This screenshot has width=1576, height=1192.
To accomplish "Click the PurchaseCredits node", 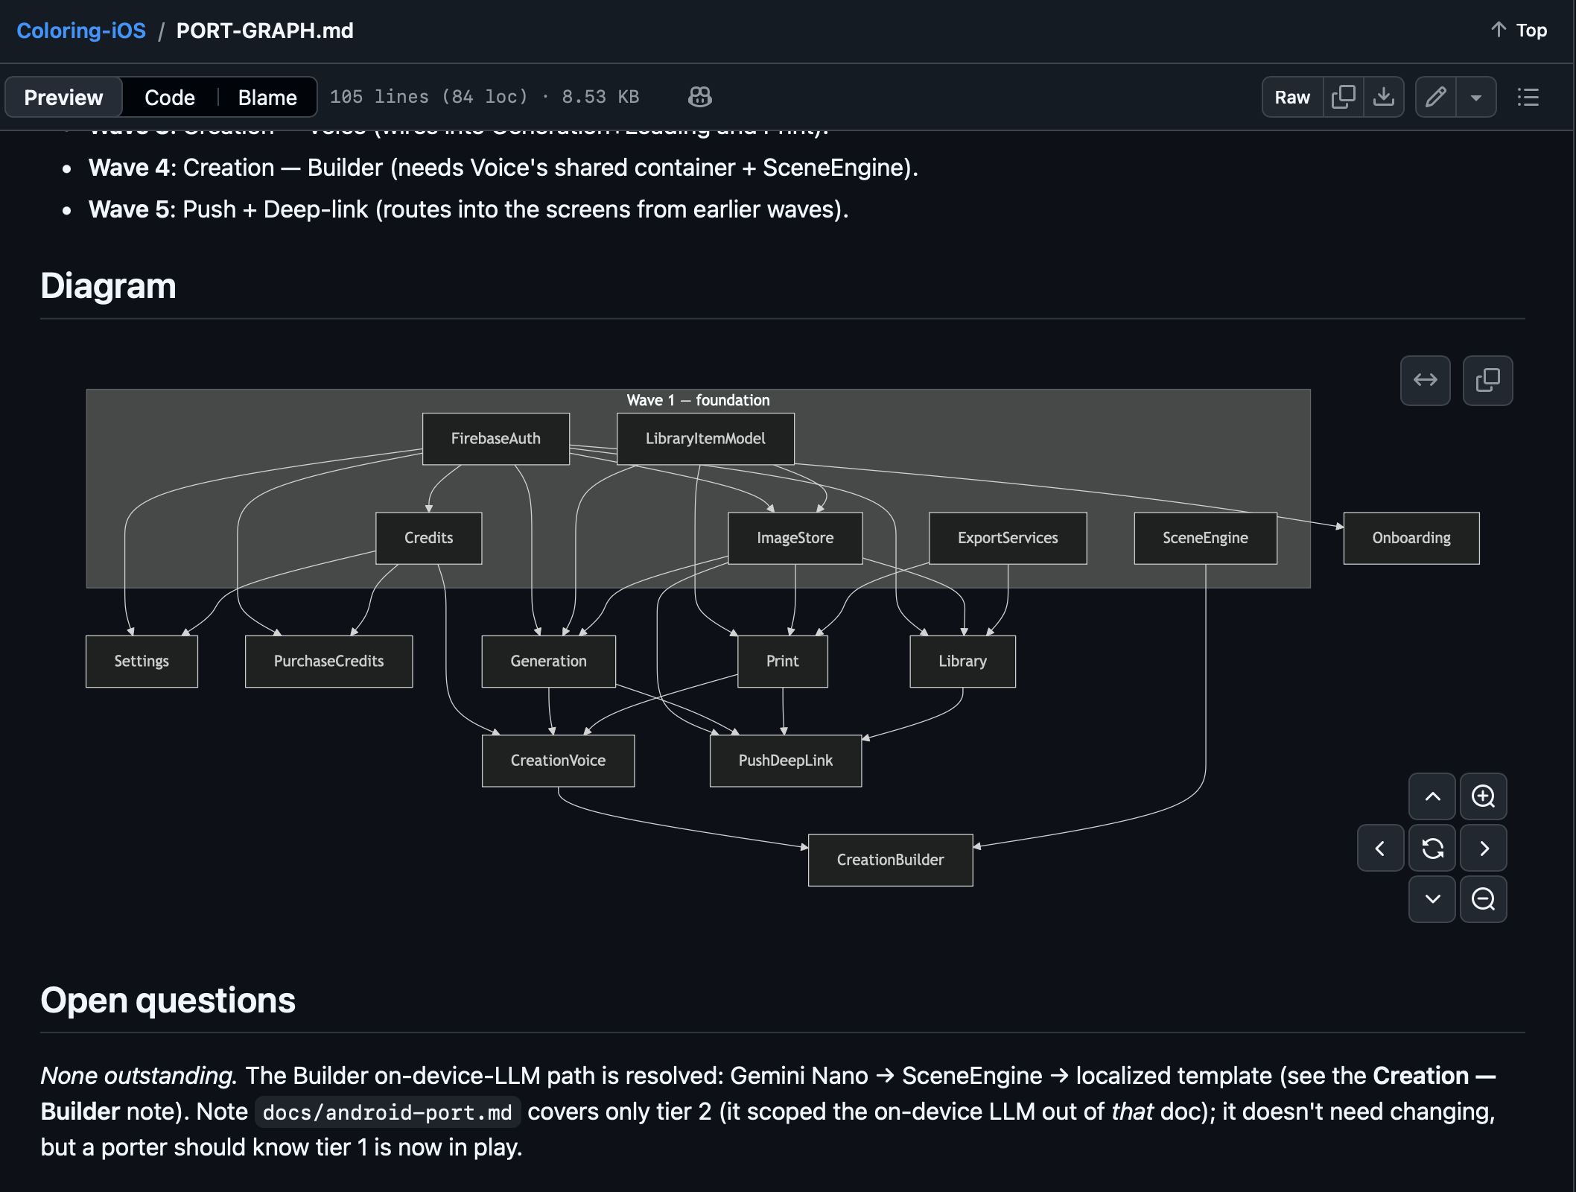I will point(328,662).
